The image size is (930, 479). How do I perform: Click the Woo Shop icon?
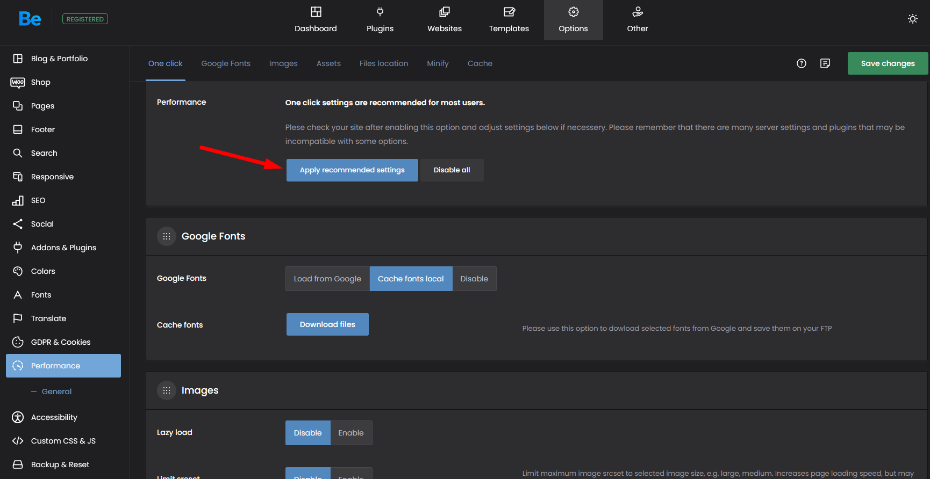tap(18, 82)
